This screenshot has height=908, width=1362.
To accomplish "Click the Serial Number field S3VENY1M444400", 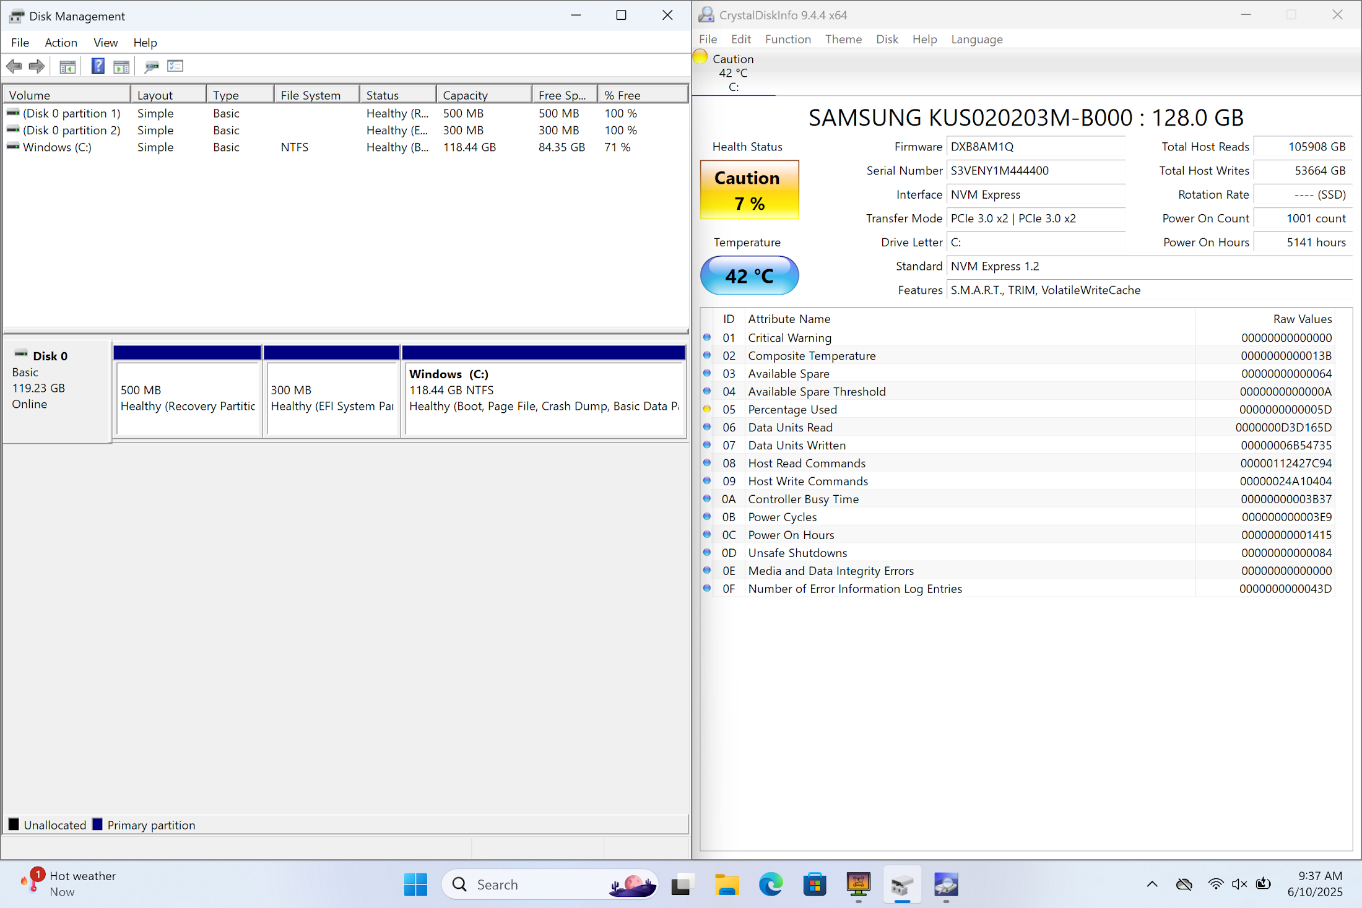I will click(x=1036, y=170).
